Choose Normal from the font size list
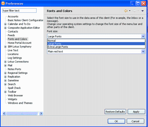The width and height of the screenshot is (148, 127). pyautogui.click(x=96, y=41)
